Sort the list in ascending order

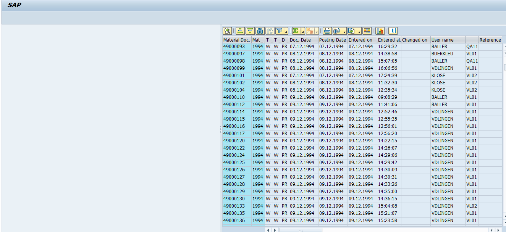pos(239,31)
